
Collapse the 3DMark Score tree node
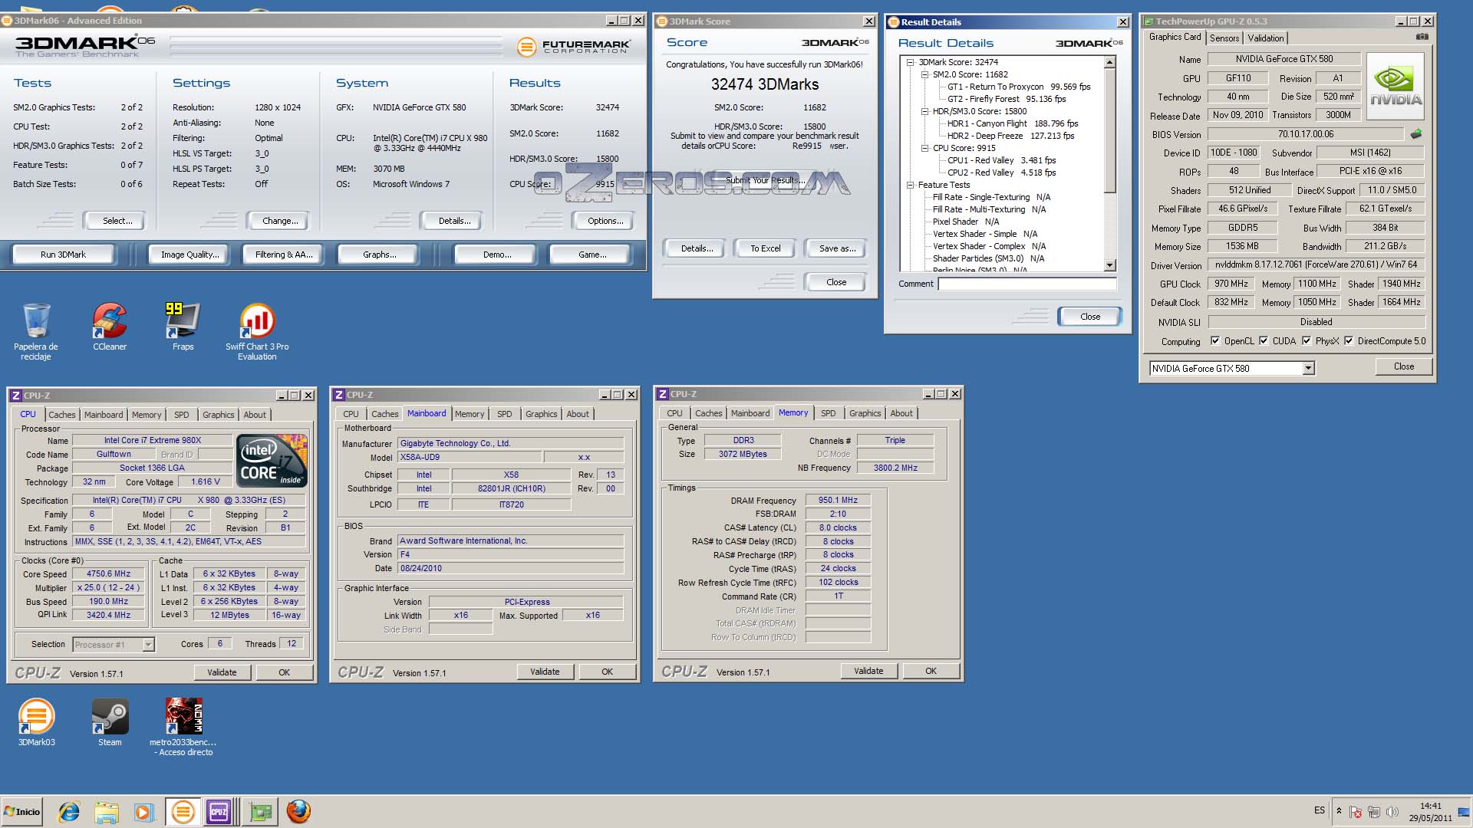[x=911, y=62]
